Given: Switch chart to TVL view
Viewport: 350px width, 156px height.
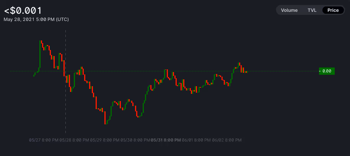Looking at the screenshot, I should tap(312, 10).
